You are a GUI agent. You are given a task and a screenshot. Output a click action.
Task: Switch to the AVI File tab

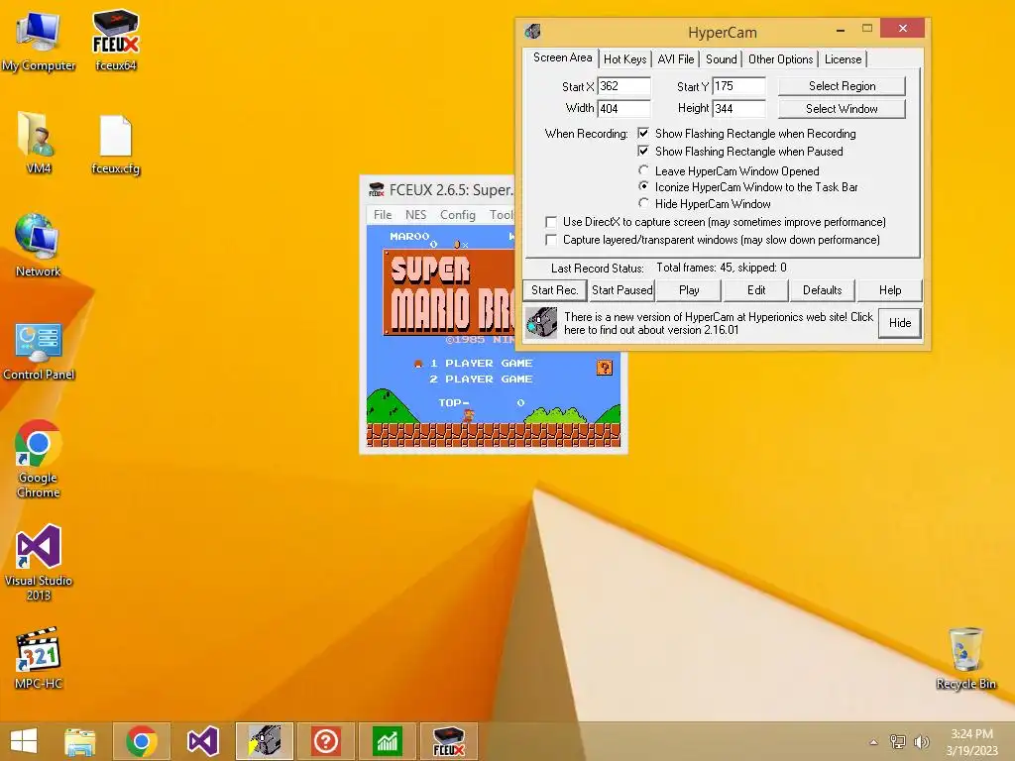(676, 59)
